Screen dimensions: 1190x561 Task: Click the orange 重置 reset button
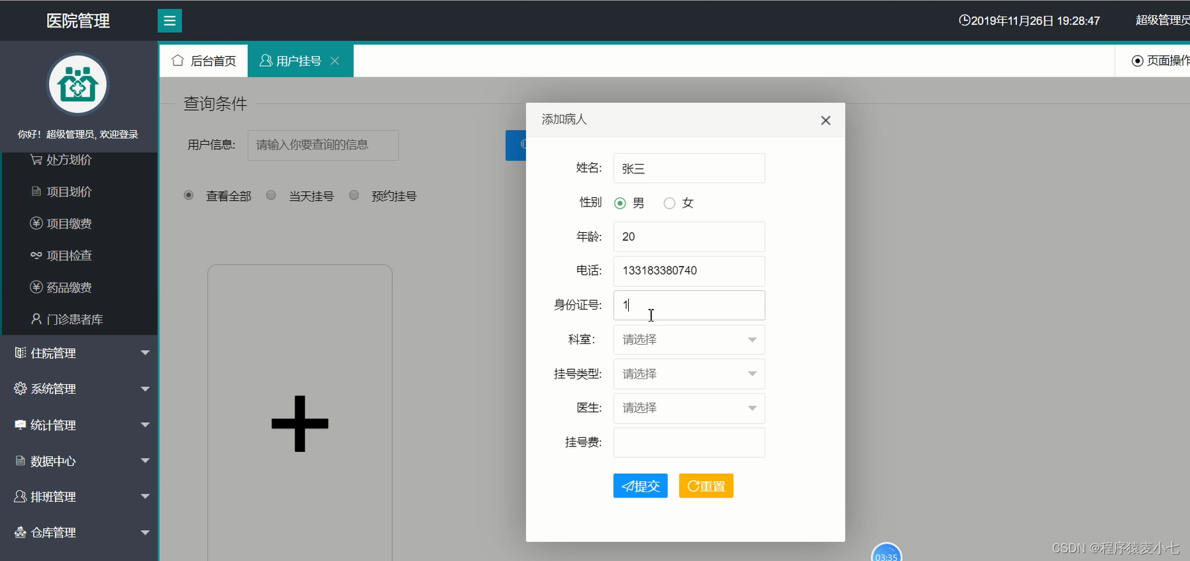point(706,486)
